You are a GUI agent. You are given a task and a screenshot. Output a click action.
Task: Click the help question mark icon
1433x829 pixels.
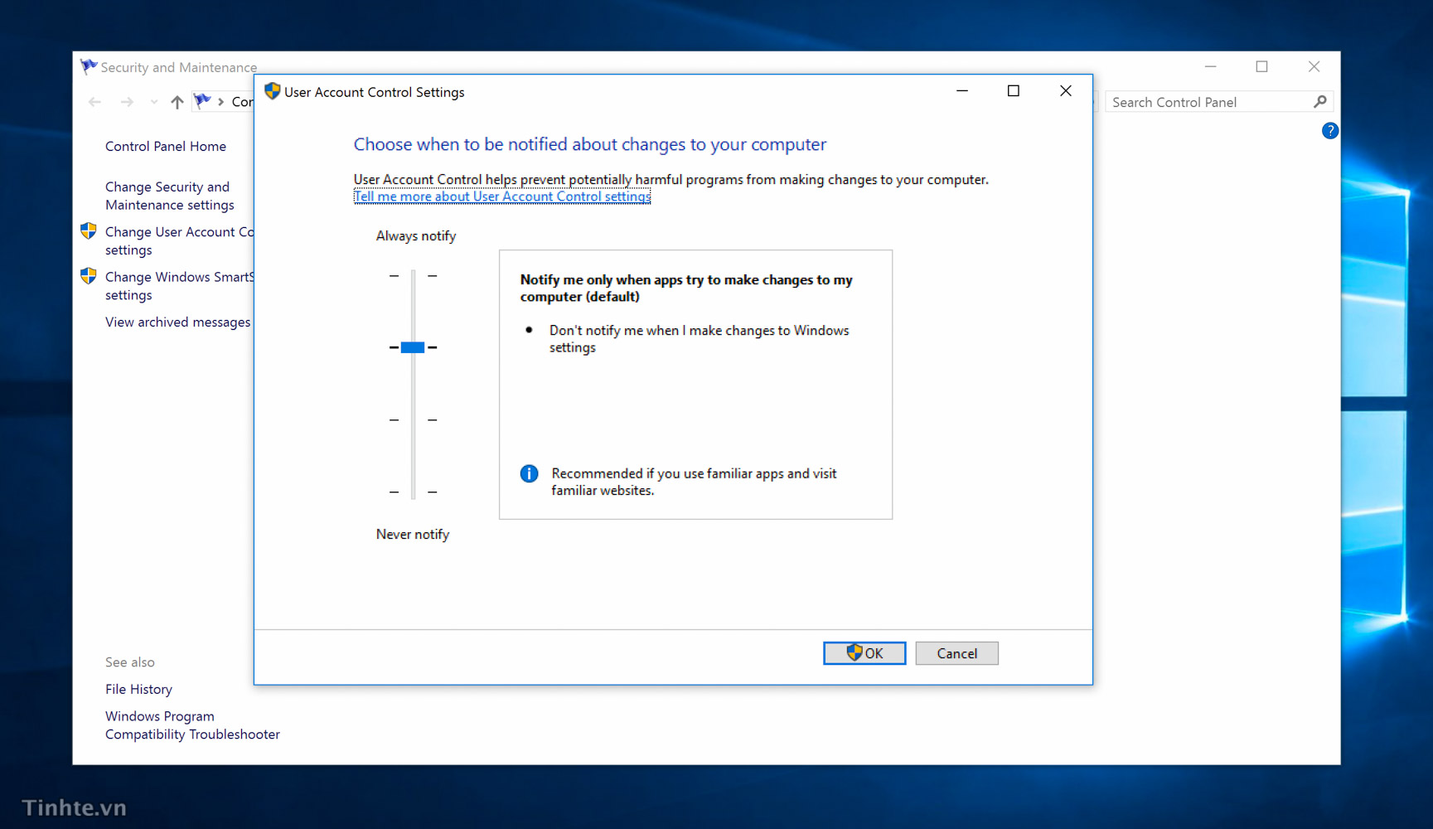tap(1329, 131)
